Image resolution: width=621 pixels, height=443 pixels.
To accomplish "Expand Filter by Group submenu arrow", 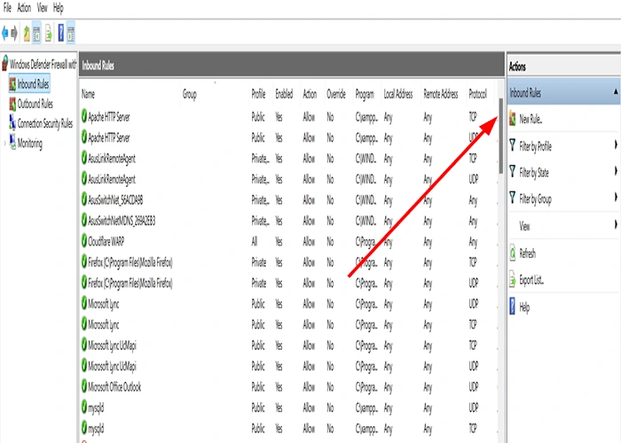I will click(616, 198).
